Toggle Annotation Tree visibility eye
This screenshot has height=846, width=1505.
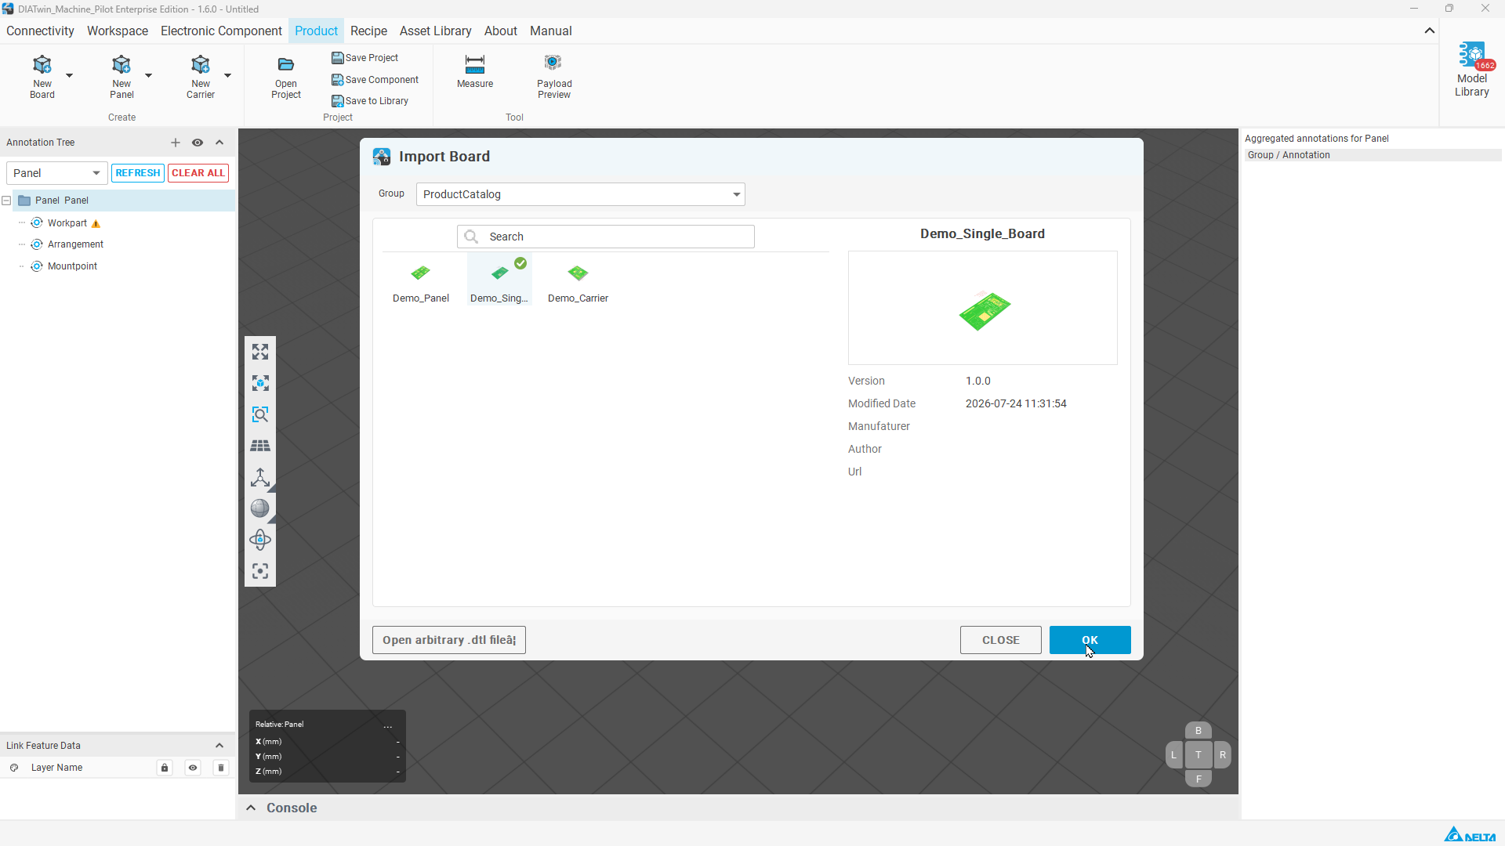(x=198, y=143)
